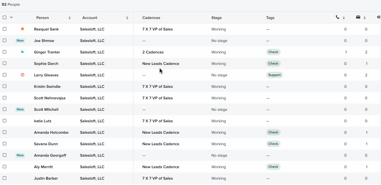This screenshot has width=381, height=185.
Task: Click the Check tag on Savana Dunn
Action: coord(273,144)
